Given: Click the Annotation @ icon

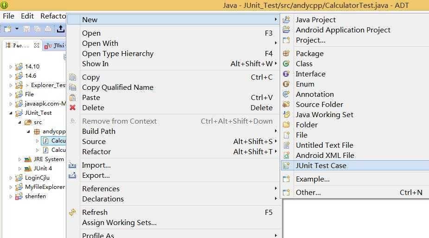Looking at the screenshot, I should pyautogui.click(x=286, y=94).
